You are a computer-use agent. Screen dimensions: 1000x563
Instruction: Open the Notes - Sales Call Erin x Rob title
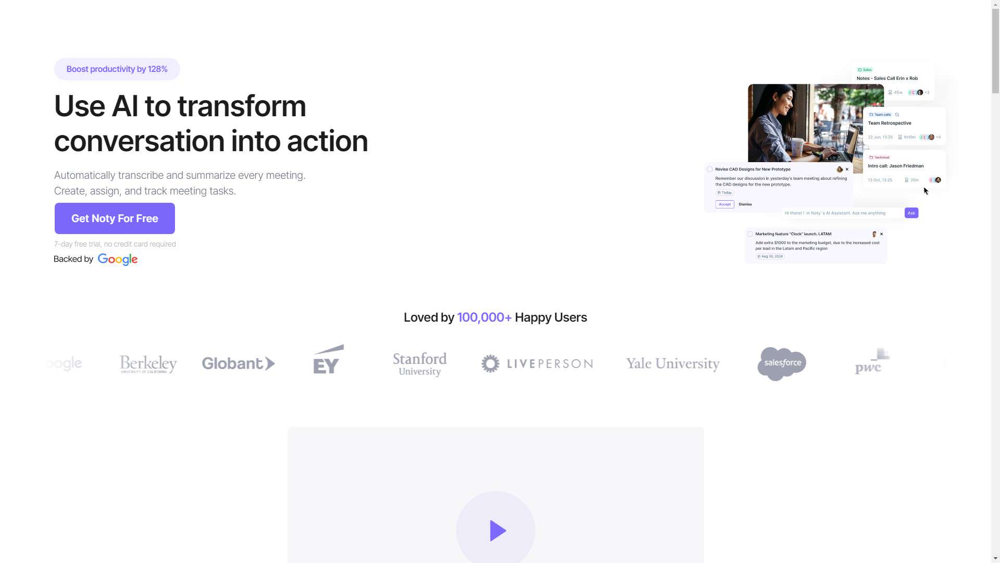tap(888, 79)
